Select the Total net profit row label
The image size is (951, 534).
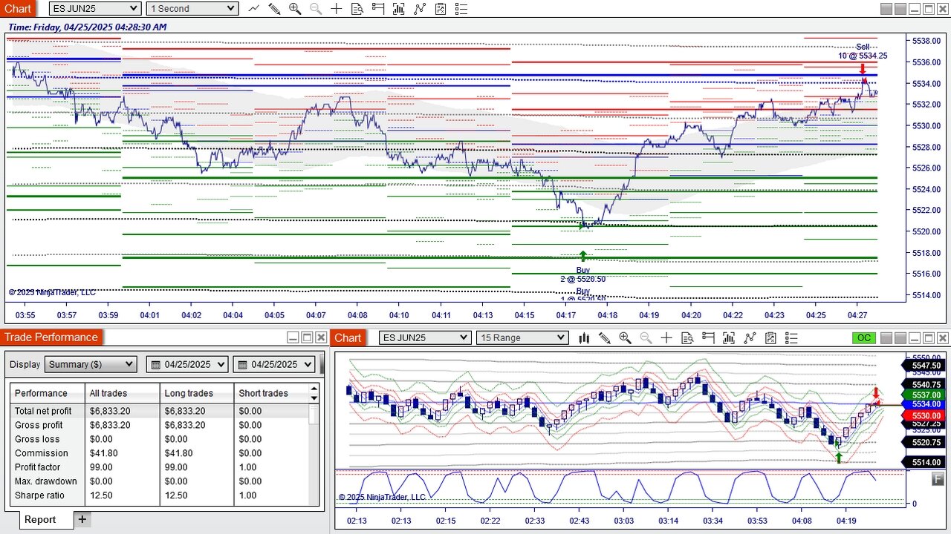pos(43,411)
